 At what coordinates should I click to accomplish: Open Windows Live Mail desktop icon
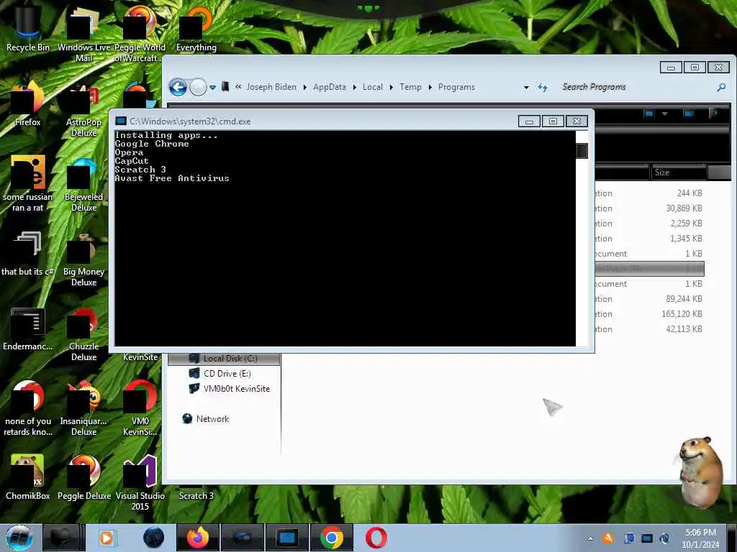click(x=83, y=33)
